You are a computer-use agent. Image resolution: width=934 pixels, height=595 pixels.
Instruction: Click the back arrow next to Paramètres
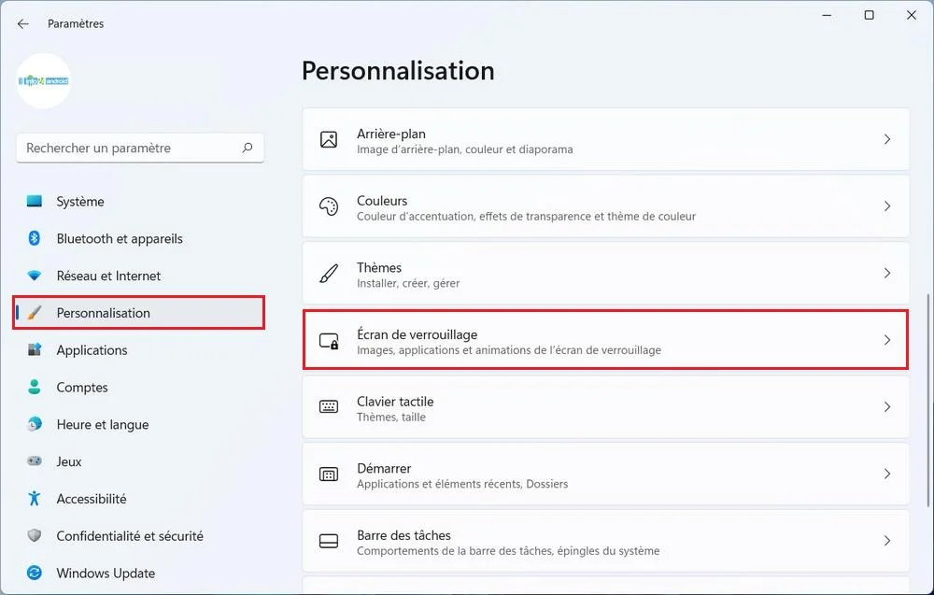click(23, 24)
